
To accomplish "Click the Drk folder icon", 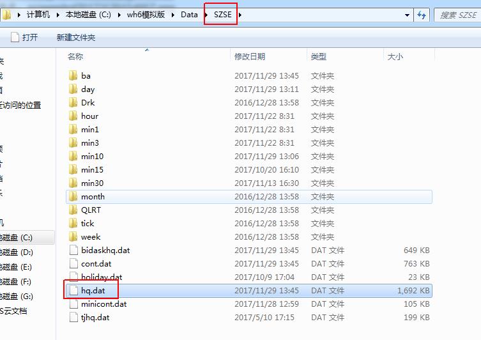I will pyautogui.click(x=73, y=103).
